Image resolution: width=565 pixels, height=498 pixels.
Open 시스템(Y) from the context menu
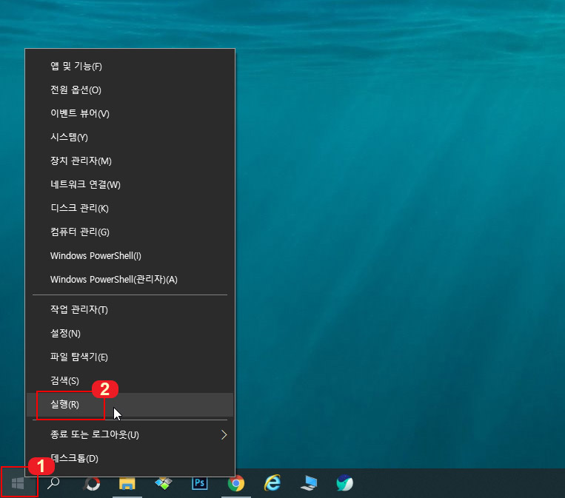coord(130,137)
